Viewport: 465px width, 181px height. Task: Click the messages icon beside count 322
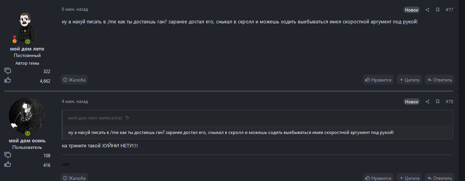point(8,71)
